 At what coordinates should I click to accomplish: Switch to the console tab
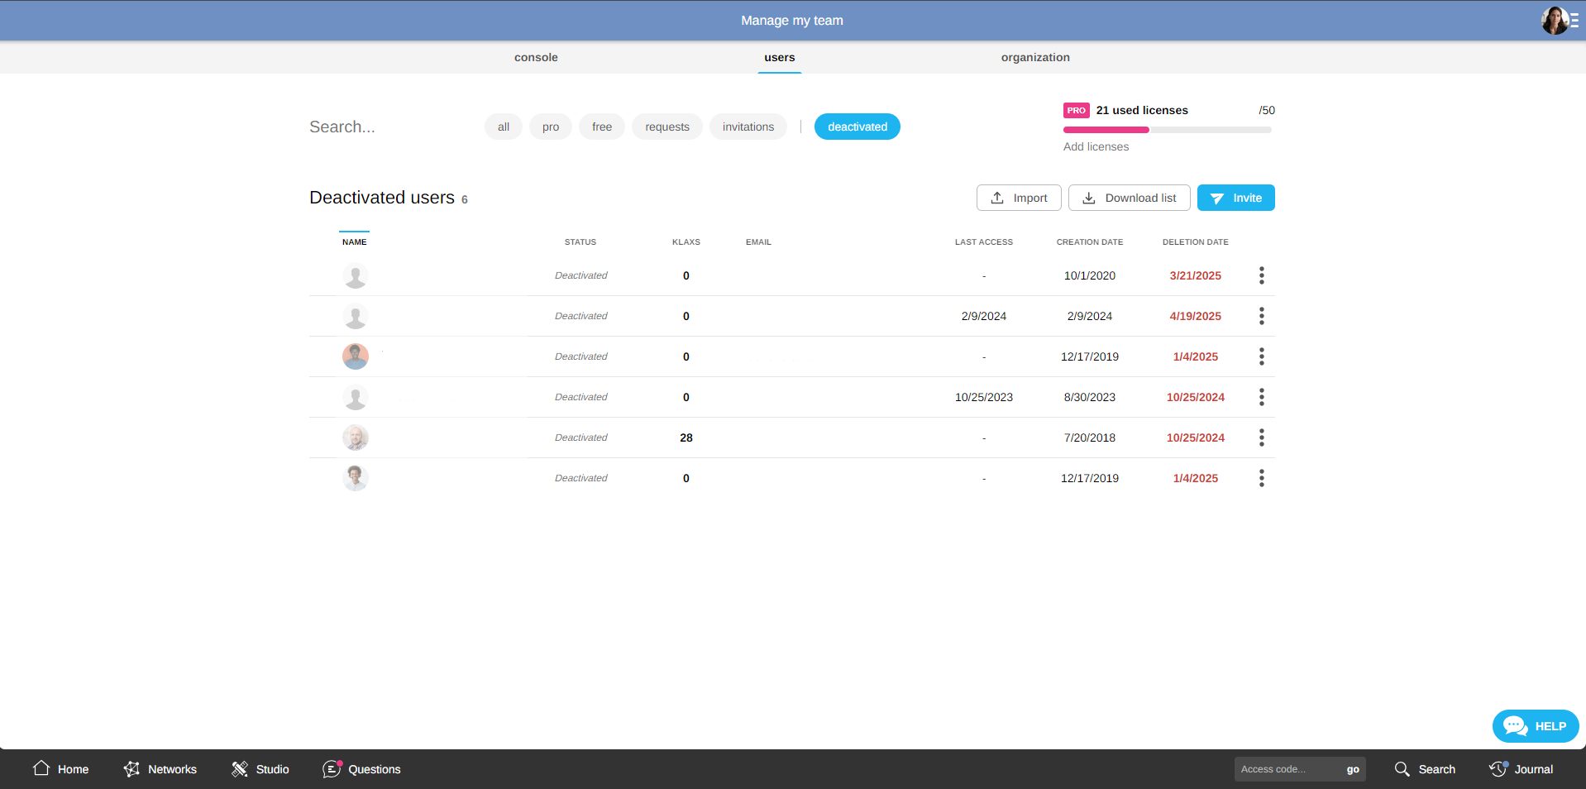coord(536,57)
